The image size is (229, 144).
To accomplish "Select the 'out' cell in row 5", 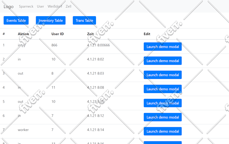I will tap(21, 102).
